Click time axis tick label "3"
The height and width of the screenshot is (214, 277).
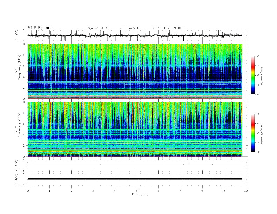pos(93,191)
